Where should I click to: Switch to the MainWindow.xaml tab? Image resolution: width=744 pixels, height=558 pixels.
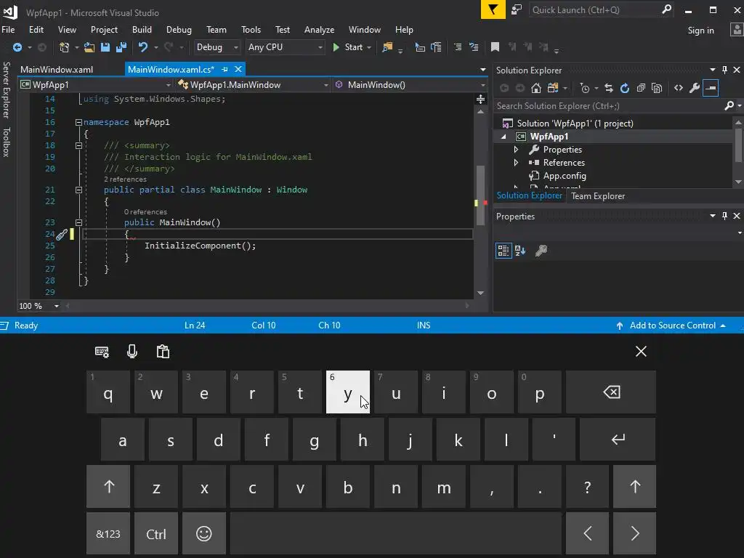[x=57, y=69]
